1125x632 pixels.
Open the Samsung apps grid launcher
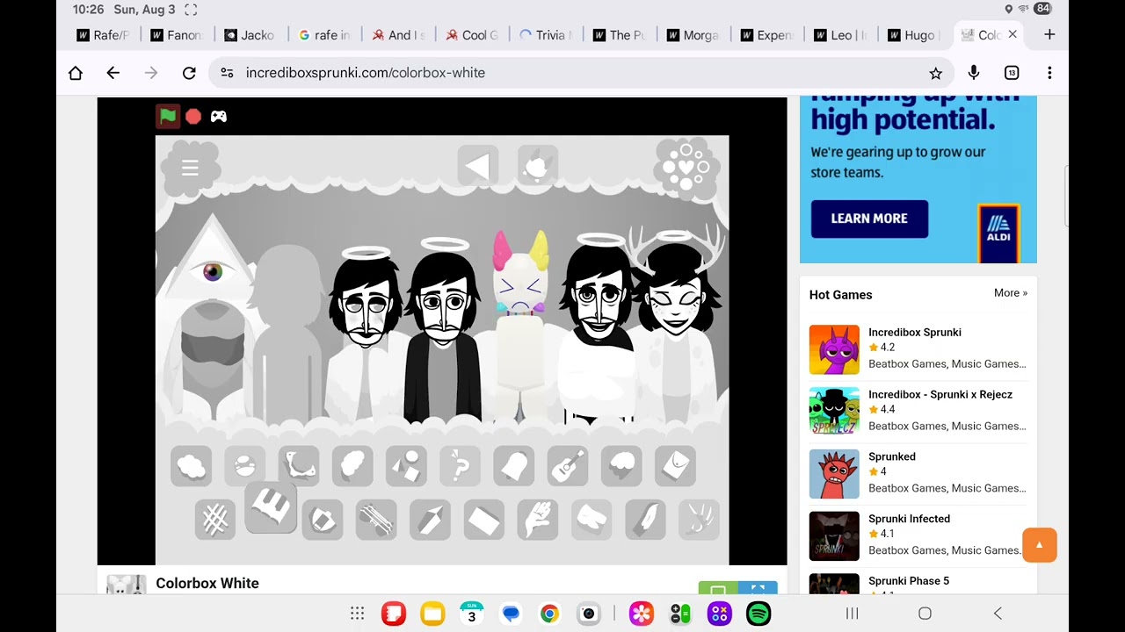pyautogui.click(x=357, y=614)
